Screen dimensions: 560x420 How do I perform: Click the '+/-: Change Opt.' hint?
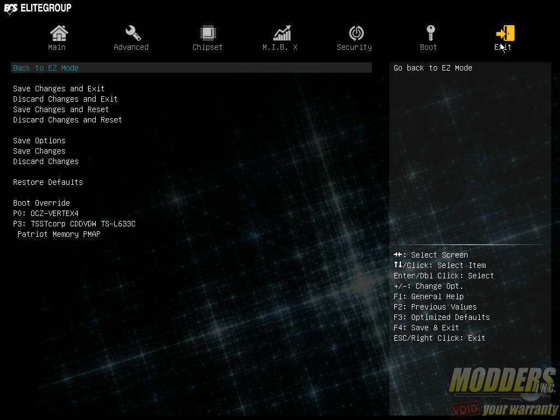coord(428,287)
